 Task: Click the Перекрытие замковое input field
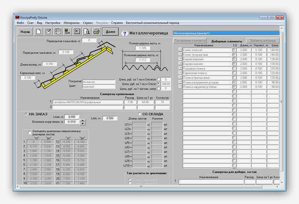pyautogui.click(x=66, y=52)
